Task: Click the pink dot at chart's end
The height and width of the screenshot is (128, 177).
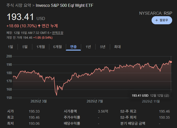Action: (171, 62)
